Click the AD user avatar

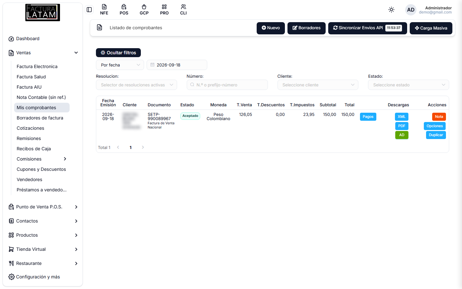411,10
